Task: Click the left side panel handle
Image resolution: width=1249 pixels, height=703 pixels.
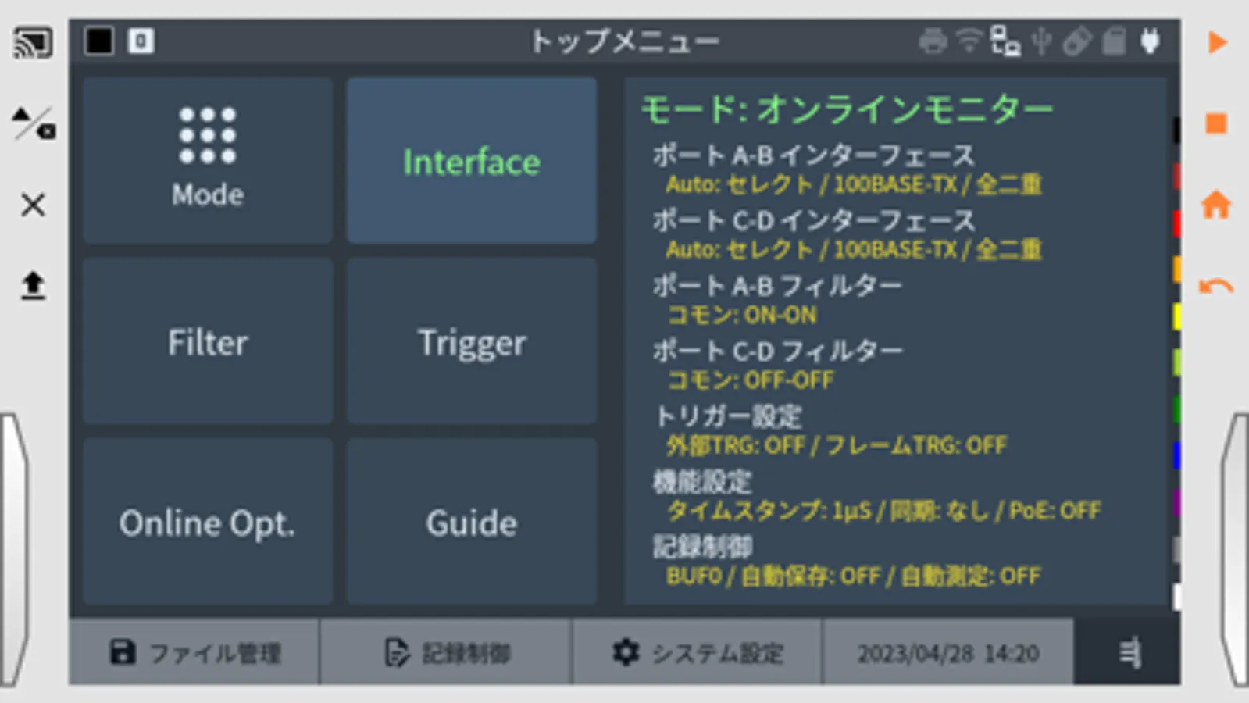Action: tap(13, 549)
